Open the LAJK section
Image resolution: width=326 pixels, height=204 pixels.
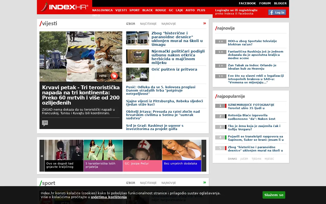pyautogui.click(x=179, y=10)
